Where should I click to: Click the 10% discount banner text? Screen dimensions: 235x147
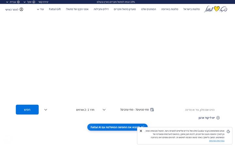coord(116,2)
